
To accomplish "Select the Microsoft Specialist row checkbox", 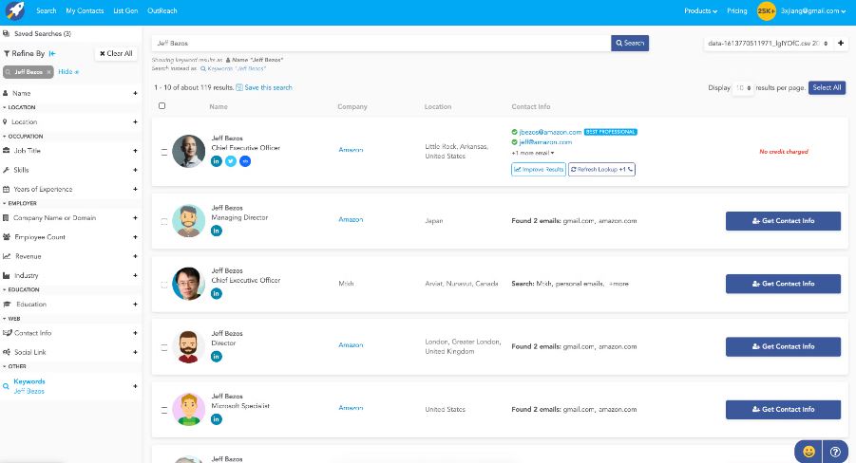I will tap(163, 410).
